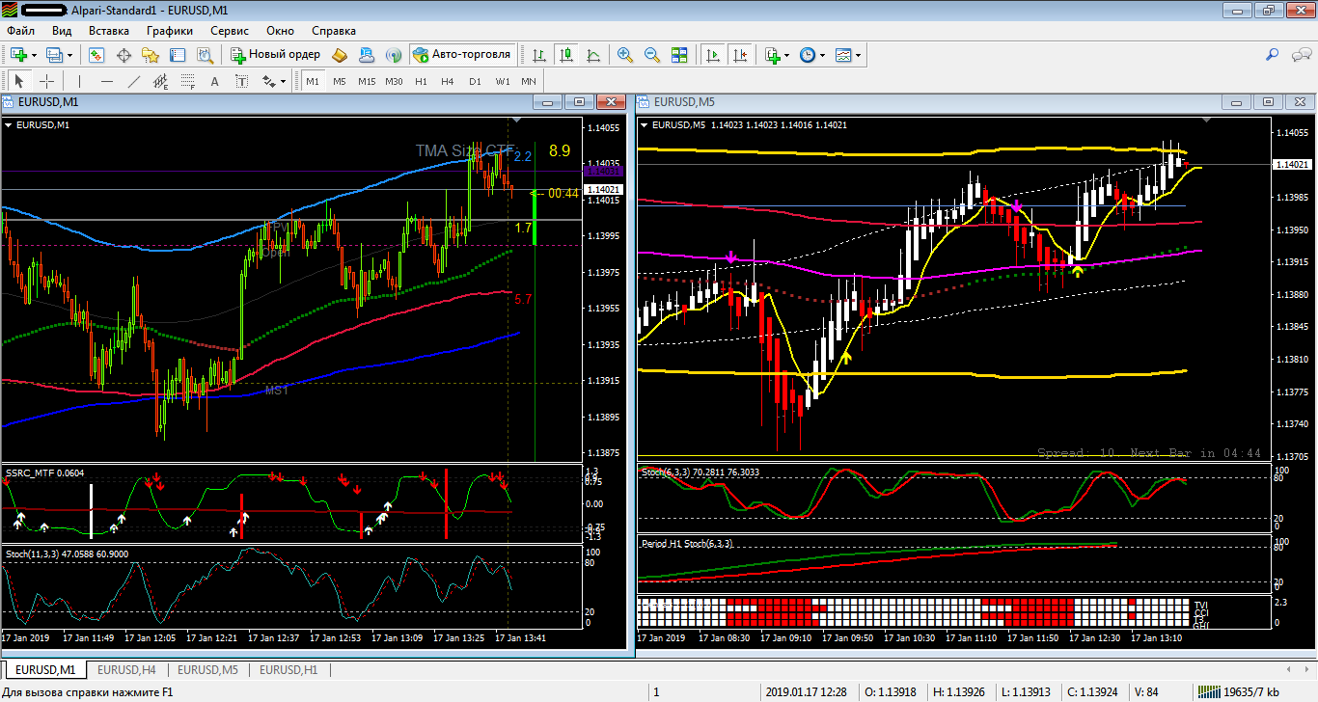Select the standard cursor mode
1318x702 pixels.
pos(18,81)
